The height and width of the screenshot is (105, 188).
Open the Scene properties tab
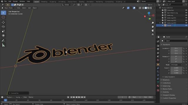[158, 56]
